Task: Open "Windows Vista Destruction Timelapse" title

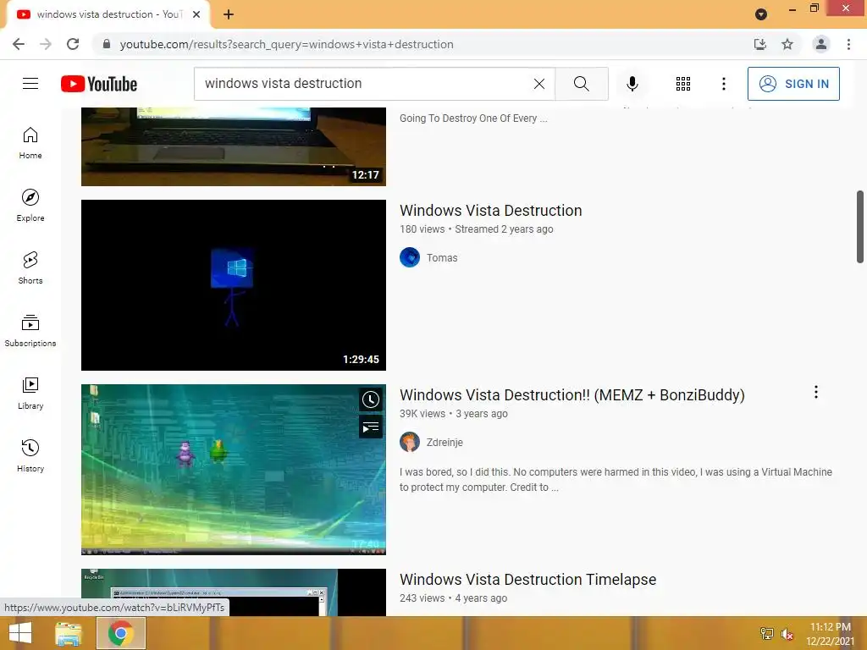Action: 527,579
